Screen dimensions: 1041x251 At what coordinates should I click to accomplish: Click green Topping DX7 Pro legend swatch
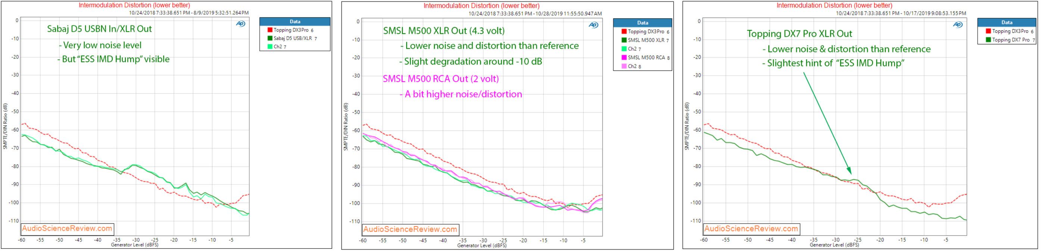pos(988,39)
